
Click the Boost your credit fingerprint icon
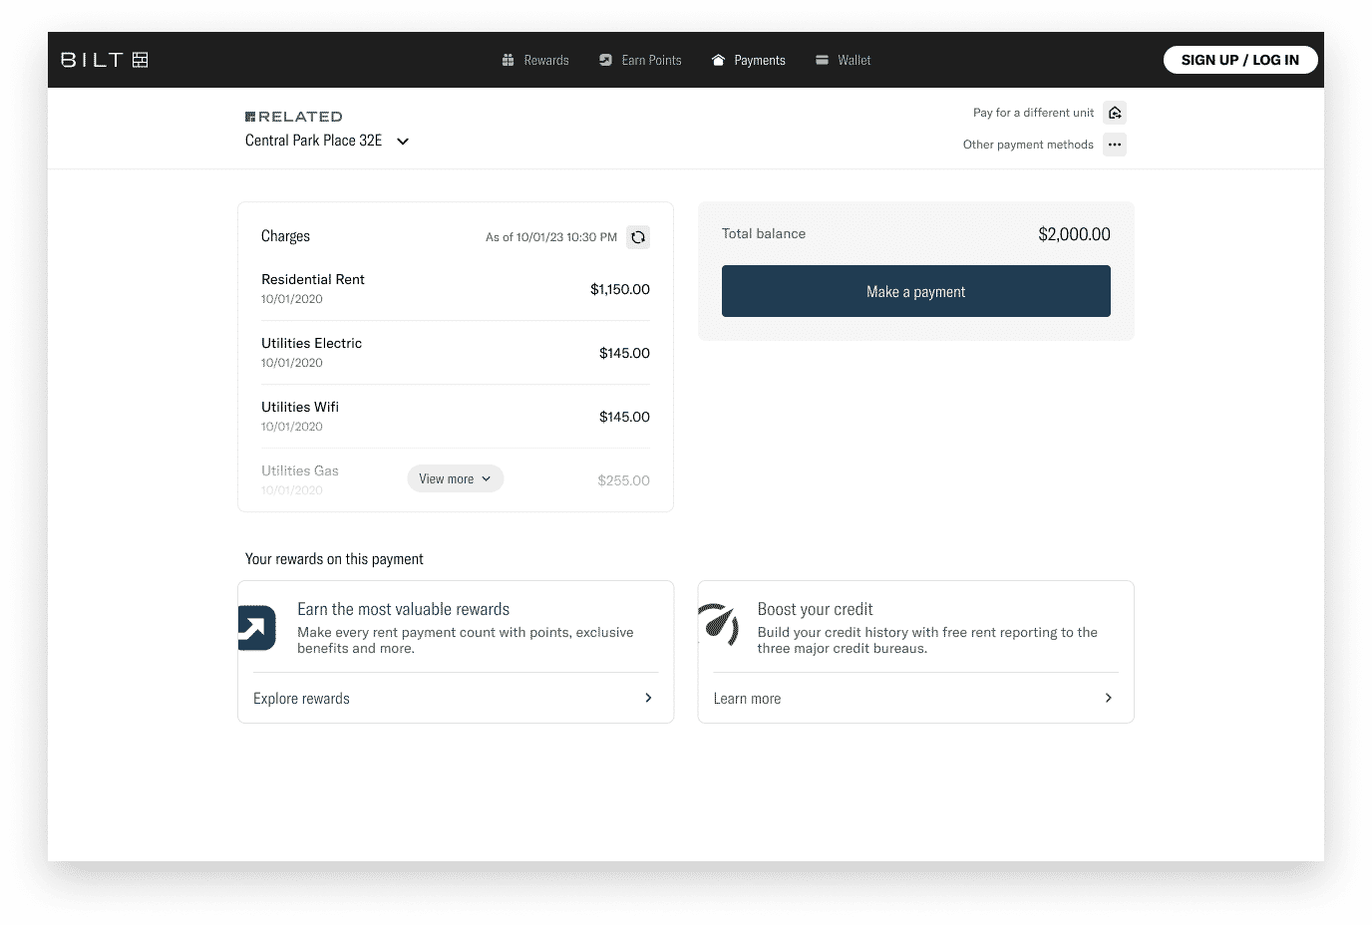(x=718, y=627)
